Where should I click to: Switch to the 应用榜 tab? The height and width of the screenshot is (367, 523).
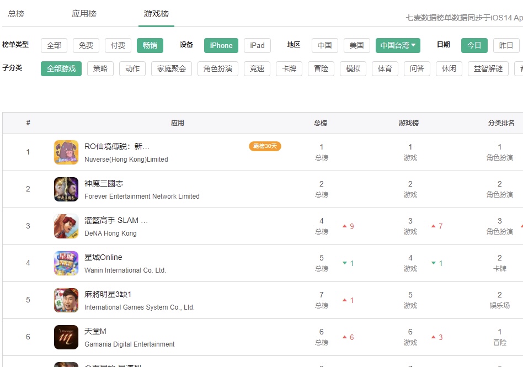coord(84,14)
